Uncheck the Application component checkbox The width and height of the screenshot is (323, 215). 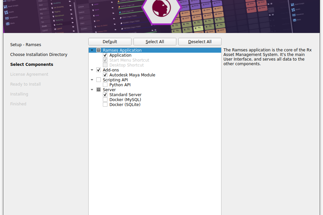[105, 55]
